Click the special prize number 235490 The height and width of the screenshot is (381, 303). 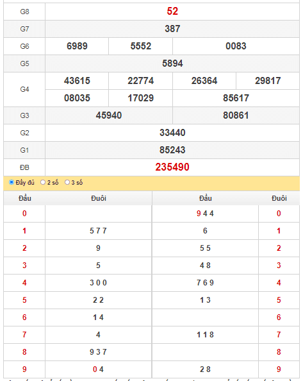172,167
